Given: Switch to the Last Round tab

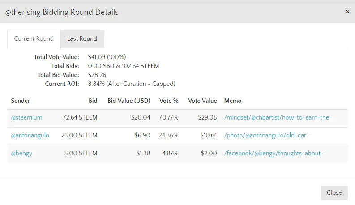Looking at the screenshot, I should click(82, 39).
